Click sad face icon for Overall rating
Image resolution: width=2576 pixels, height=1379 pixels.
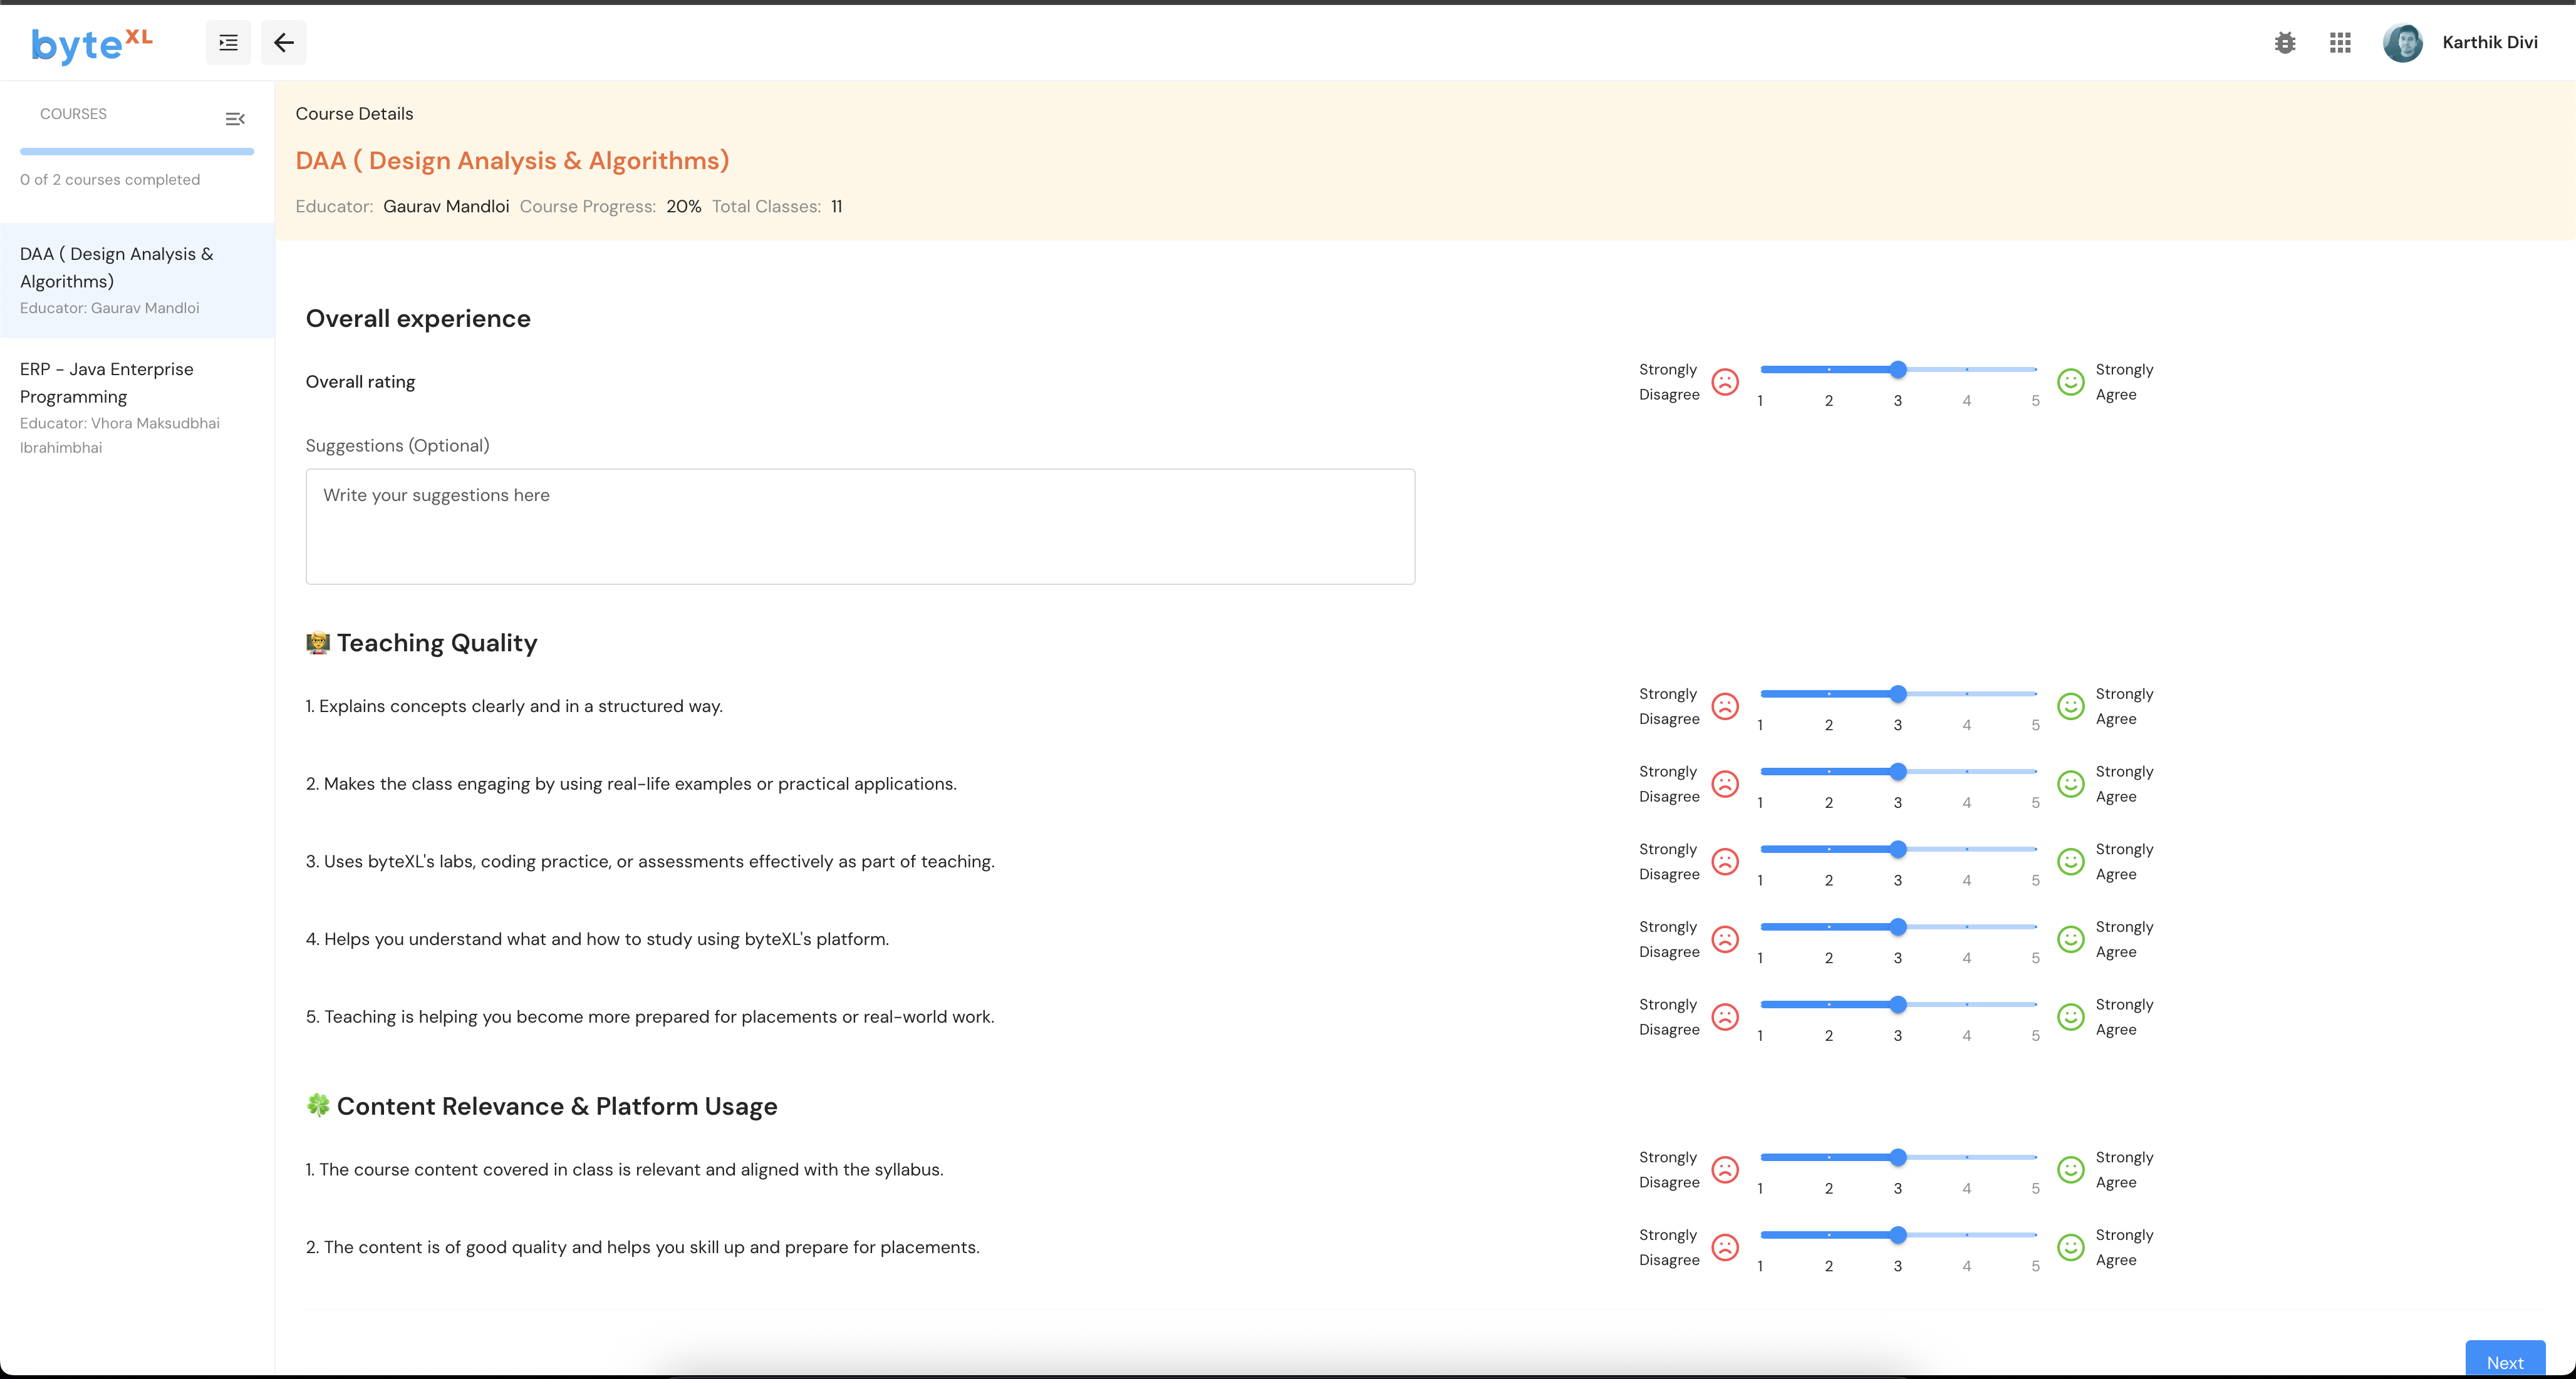[1725, 382]
